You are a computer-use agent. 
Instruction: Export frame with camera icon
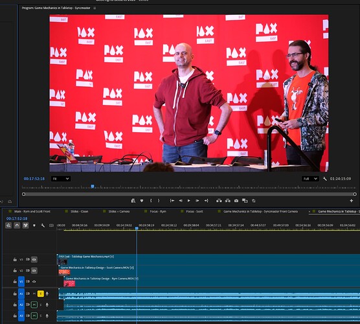pos(236,201)
